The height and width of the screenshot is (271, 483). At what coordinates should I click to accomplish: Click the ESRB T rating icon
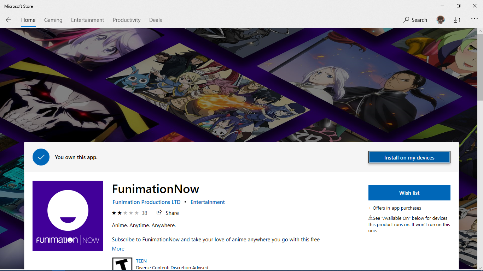pos(122,264)
